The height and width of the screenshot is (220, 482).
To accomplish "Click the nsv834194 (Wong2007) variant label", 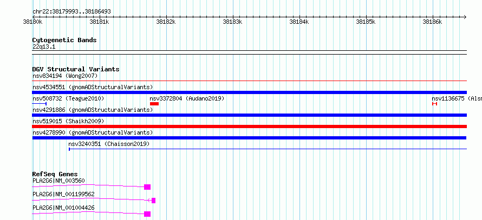I will 65,76.
